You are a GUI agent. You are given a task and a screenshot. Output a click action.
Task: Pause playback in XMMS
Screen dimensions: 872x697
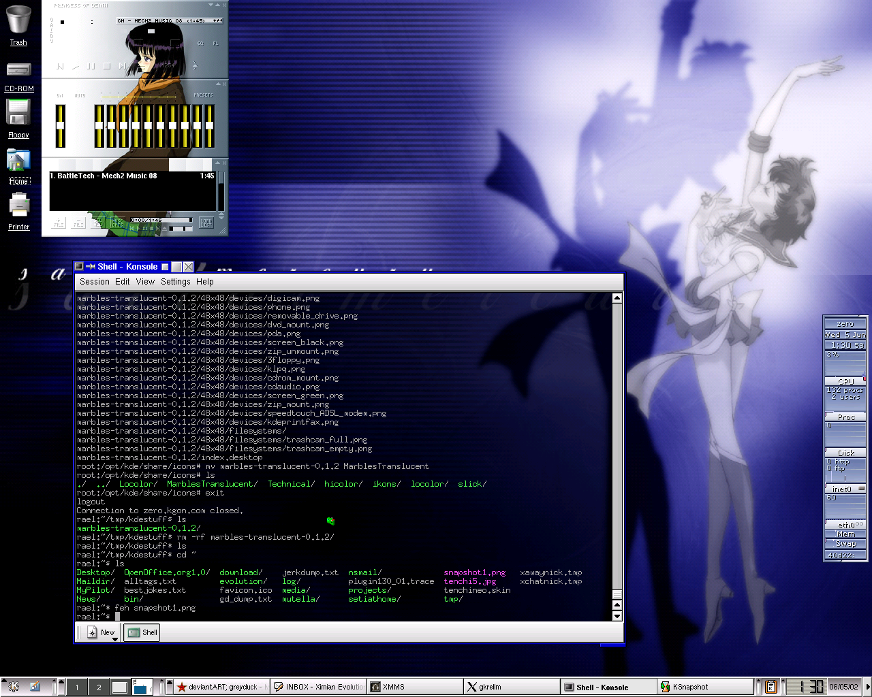[x=91, y=66]
